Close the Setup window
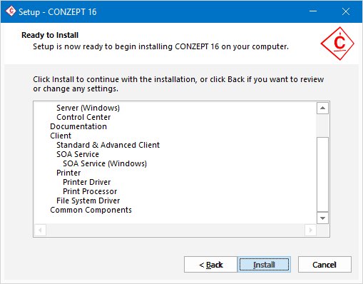This screenshot has width=363, height=284. (346, 11)
